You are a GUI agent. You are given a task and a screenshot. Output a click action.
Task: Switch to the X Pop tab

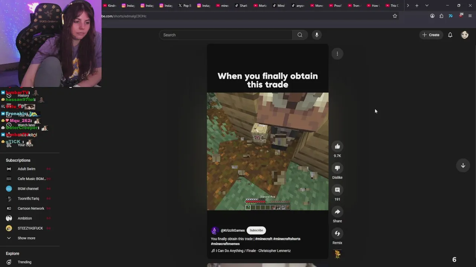coord(185,6)
